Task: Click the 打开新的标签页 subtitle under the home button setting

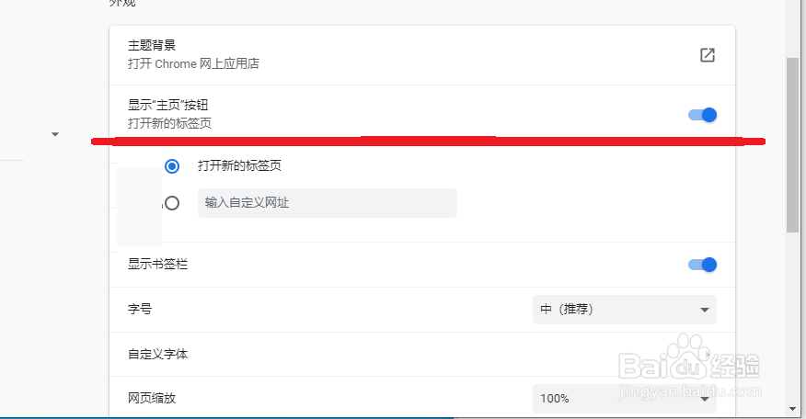Action: click(176, 124)
